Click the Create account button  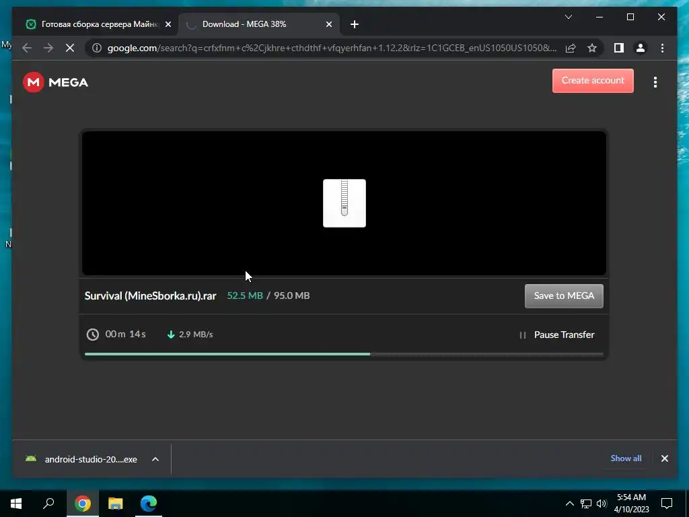tap(593, 81)
